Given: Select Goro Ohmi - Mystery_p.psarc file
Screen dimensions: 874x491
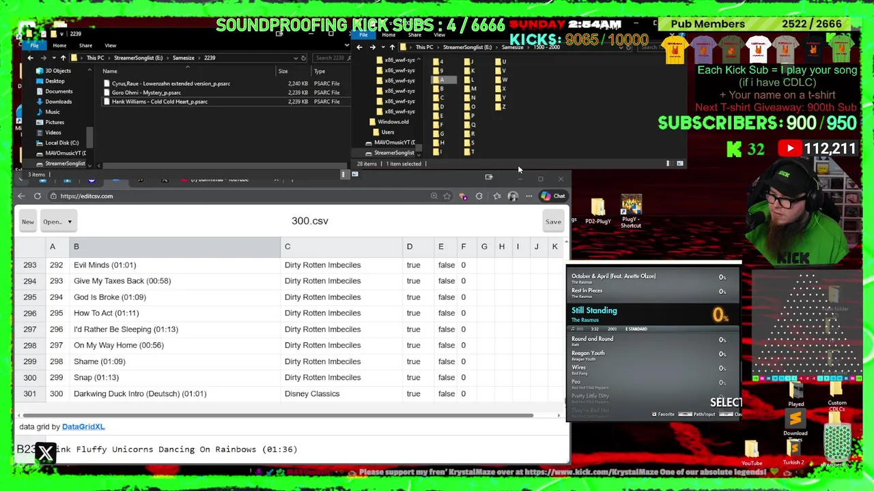Looking at the screenshot, I should [x=146, y=93].
